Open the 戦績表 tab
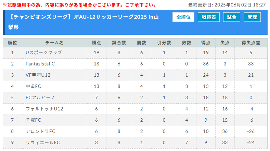Image resolution: width=270 pixels, height=151 pixels. (x=209, y=17)
